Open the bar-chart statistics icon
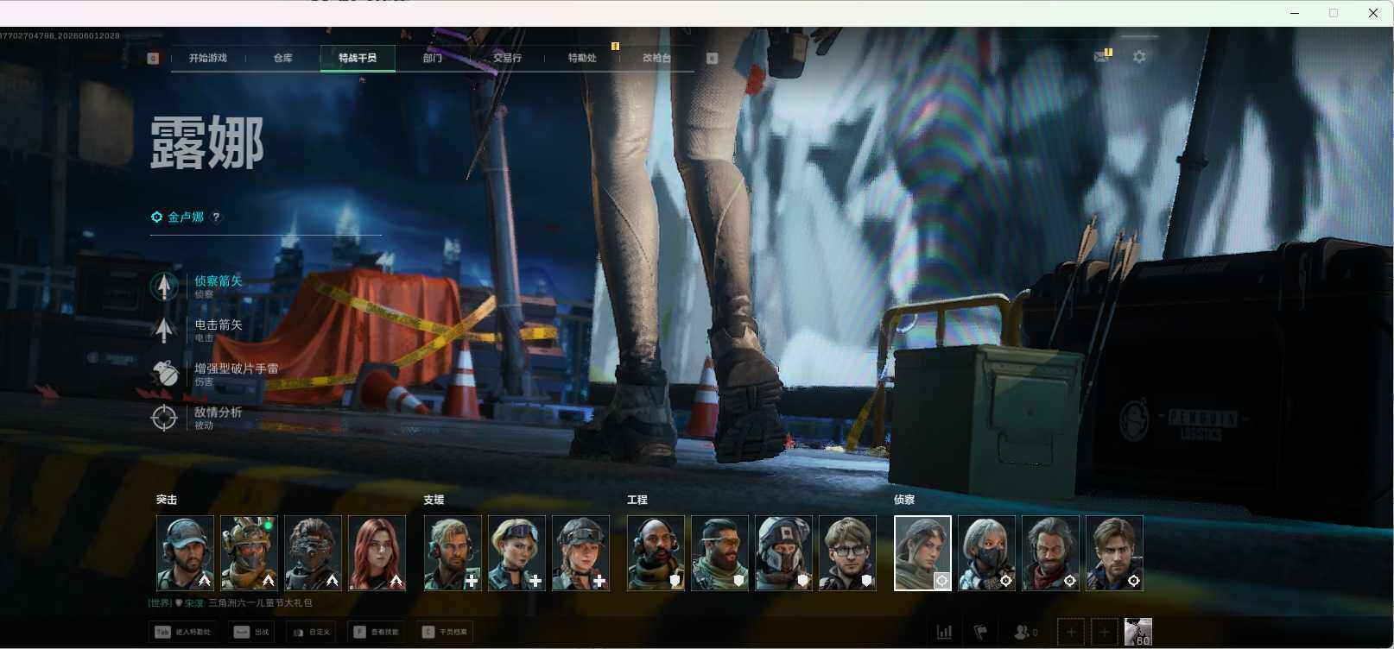Image resolution: width=1394 pixels, height=649 pixels. click(x=945, y=633)
